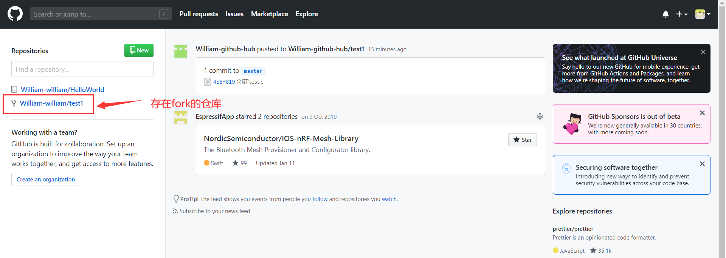
Task: Dismiss Securing software together notice
Action: pyautogui.click(x=702, y=164)
